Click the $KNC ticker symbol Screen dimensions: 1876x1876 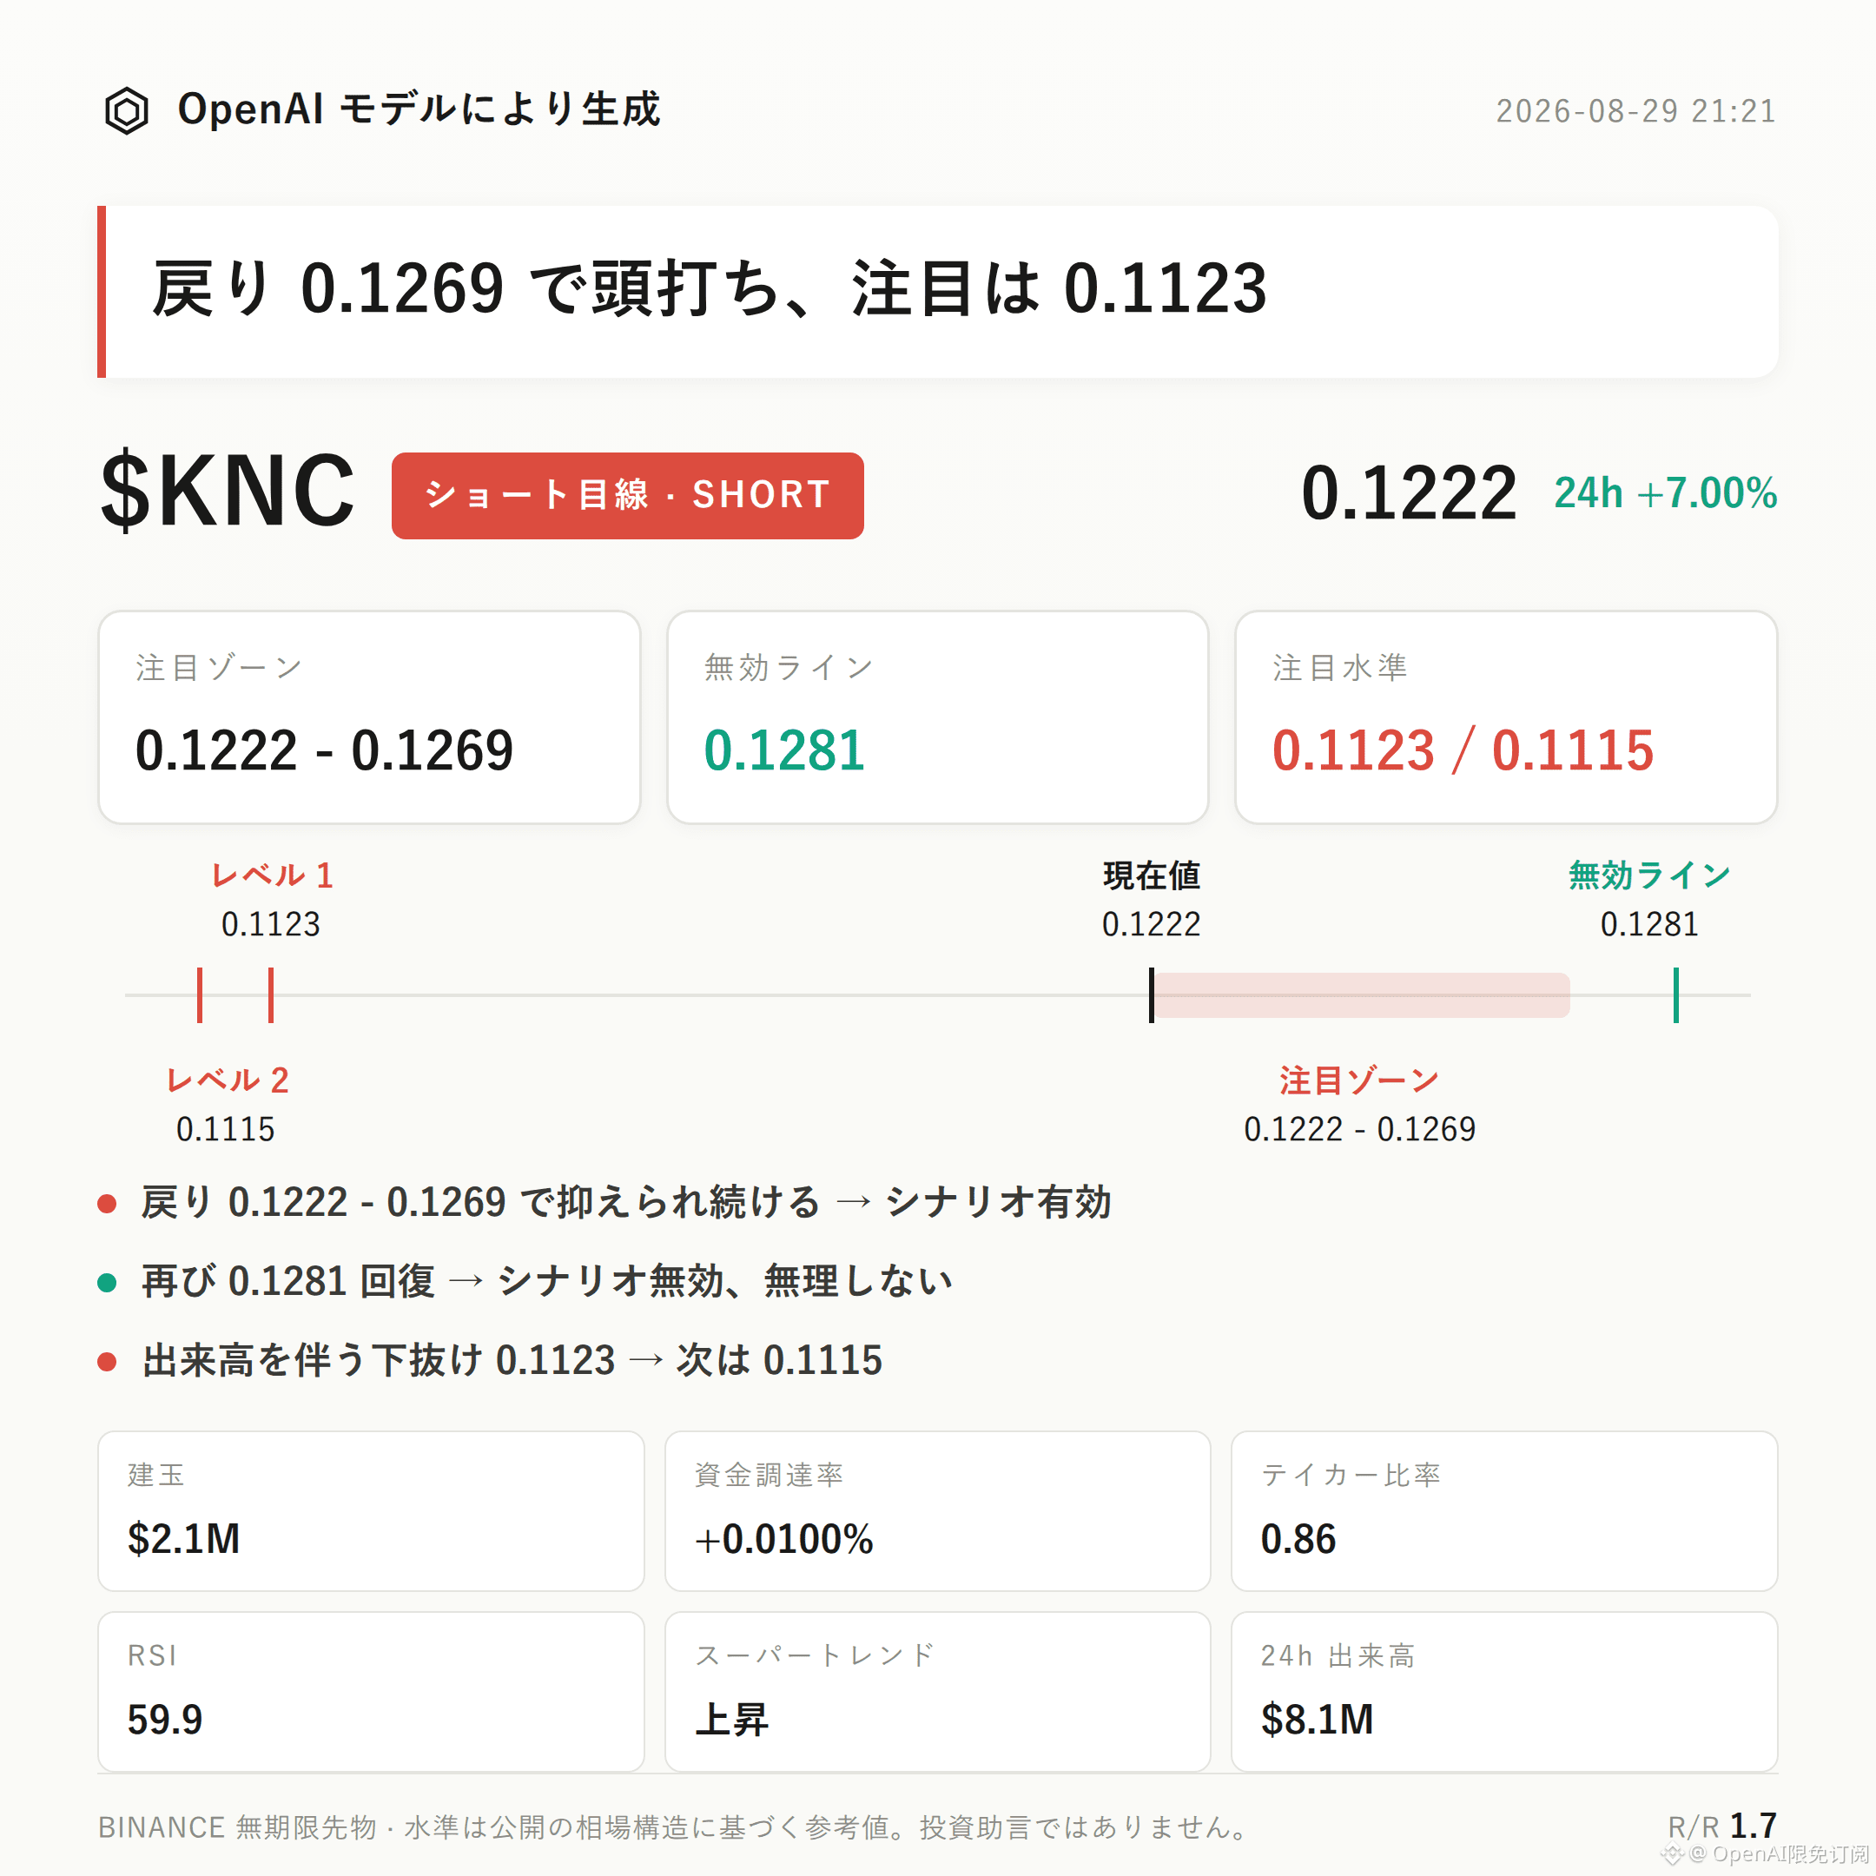coord(228,492)
